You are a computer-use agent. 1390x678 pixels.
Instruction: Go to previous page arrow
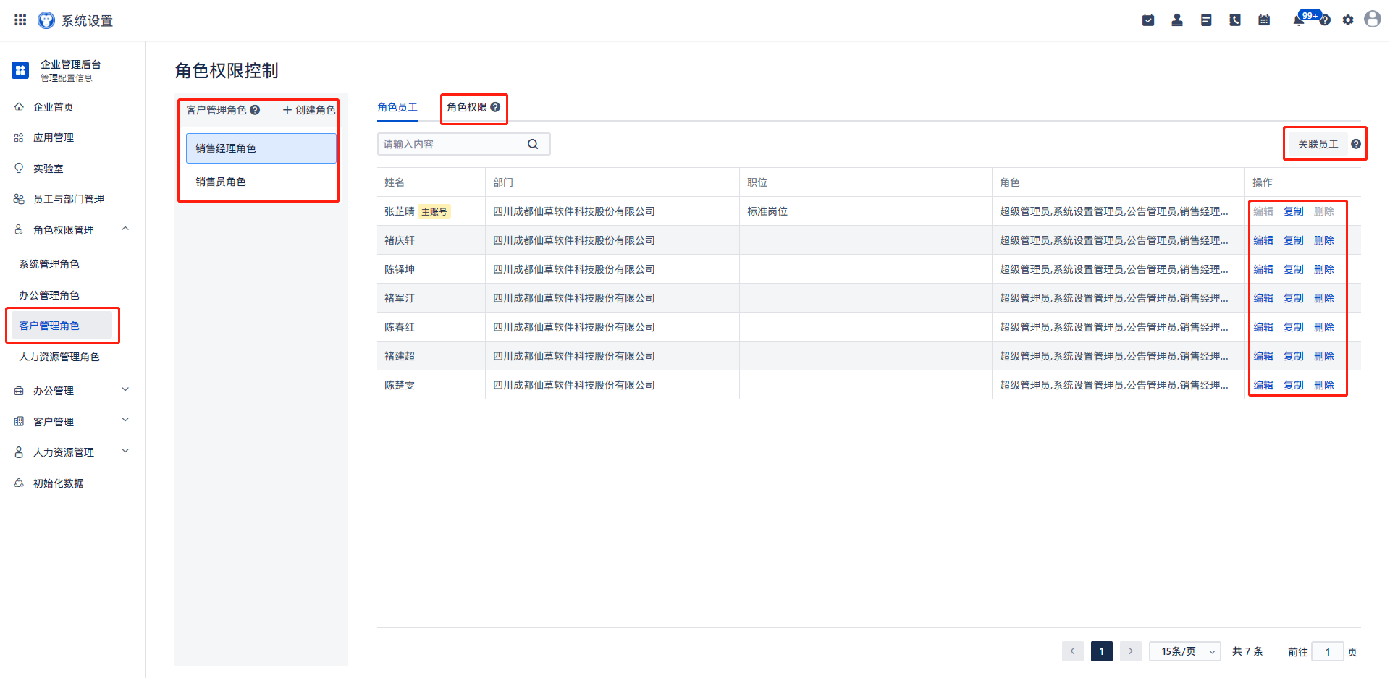[1073, 651]
